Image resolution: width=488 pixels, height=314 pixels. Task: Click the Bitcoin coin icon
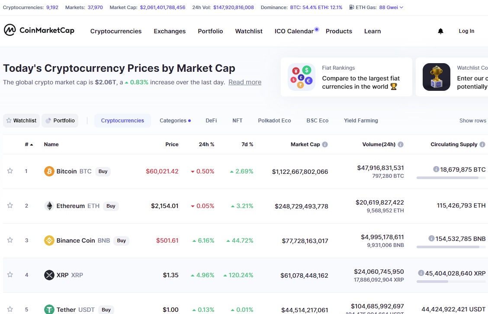click(49, 171)
